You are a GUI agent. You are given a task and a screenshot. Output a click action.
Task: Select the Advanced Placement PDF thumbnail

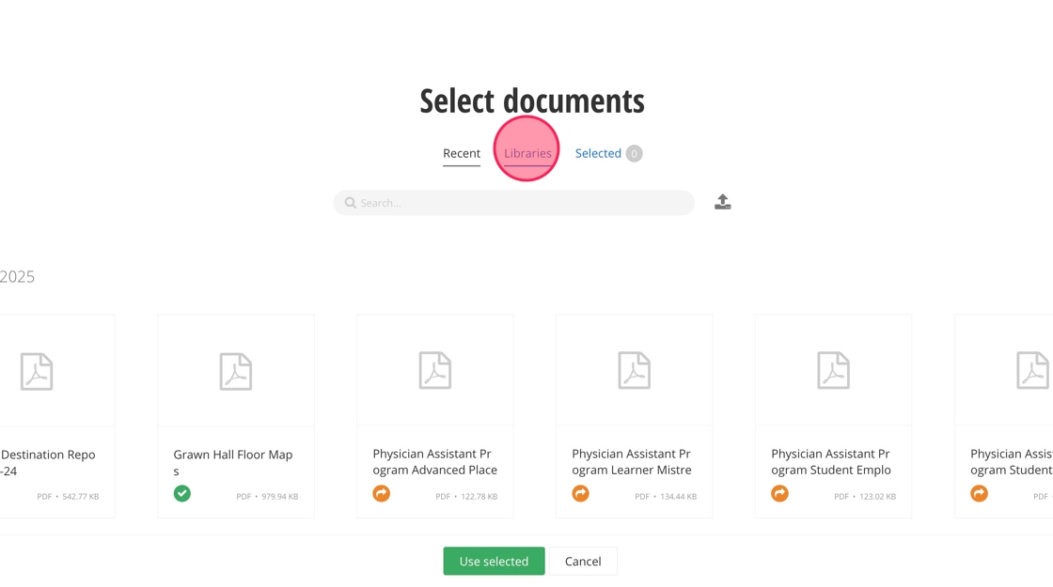435,370
